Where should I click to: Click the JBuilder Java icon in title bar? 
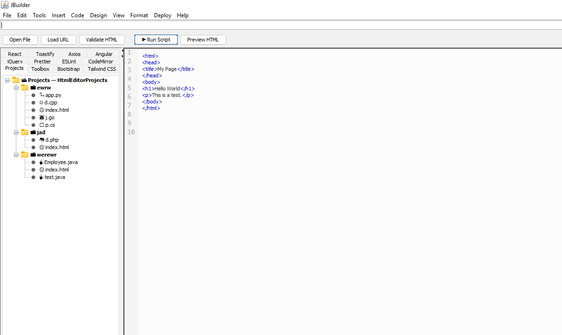[5, 5]
